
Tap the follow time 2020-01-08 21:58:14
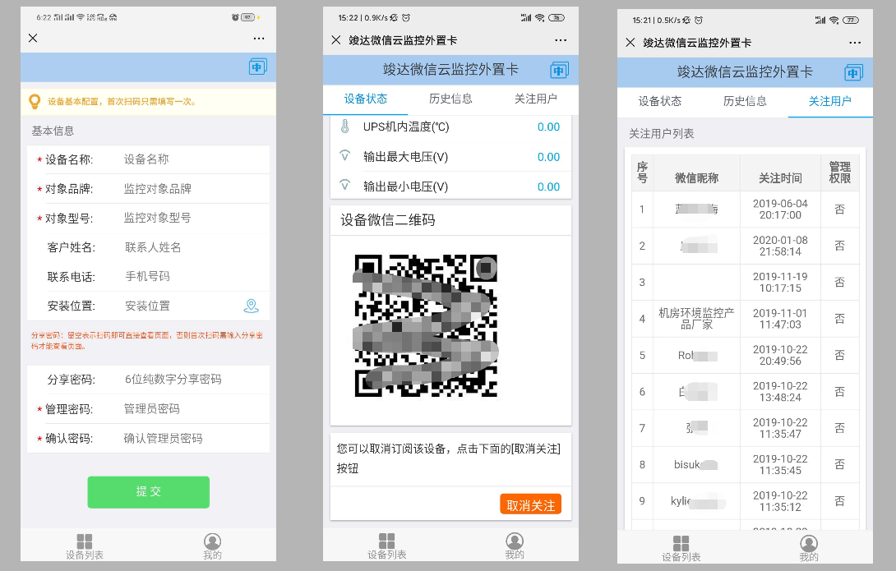[x=781, y=246]
